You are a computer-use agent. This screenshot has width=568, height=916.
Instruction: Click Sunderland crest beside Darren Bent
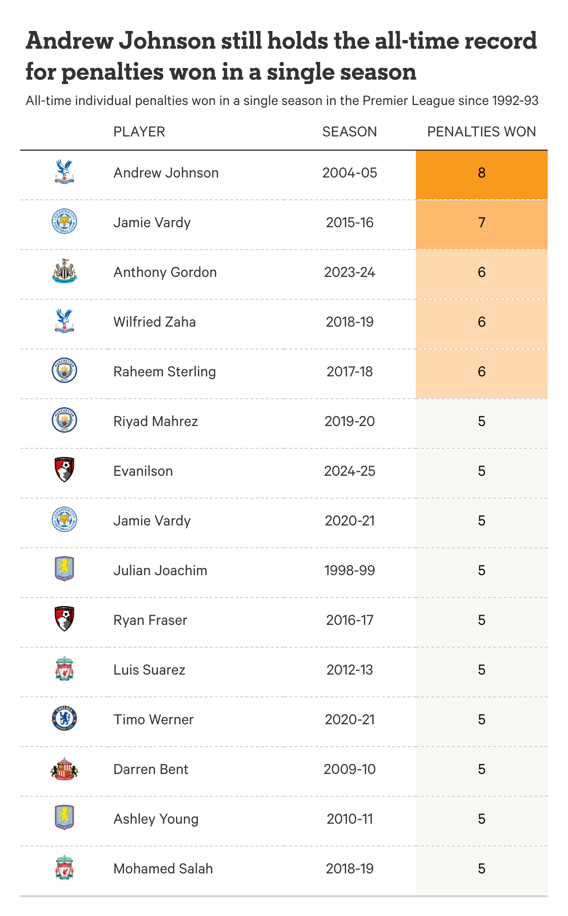coord(64,769)
